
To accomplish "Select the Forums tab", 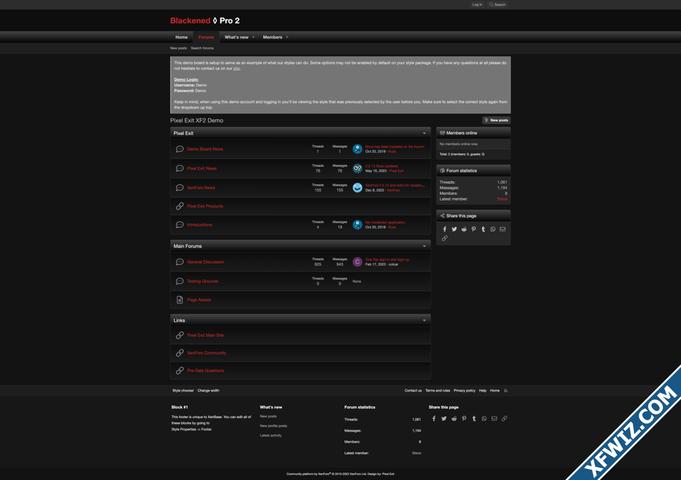I will [x=206, y=37].
